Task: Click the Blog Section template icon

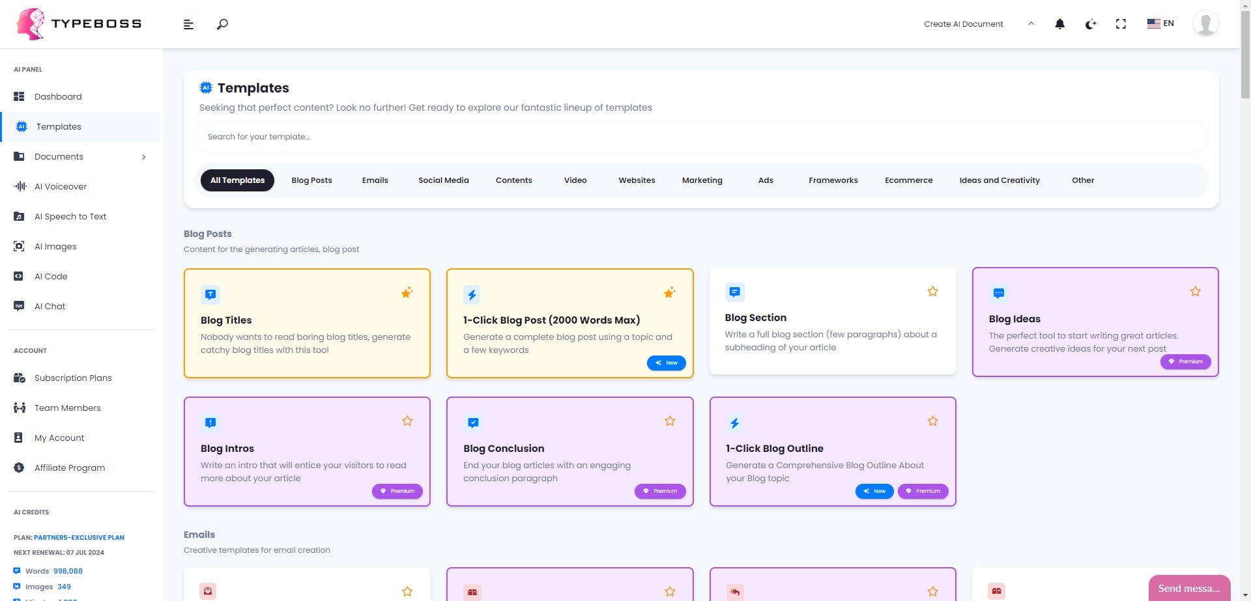Action: point(734,292)
